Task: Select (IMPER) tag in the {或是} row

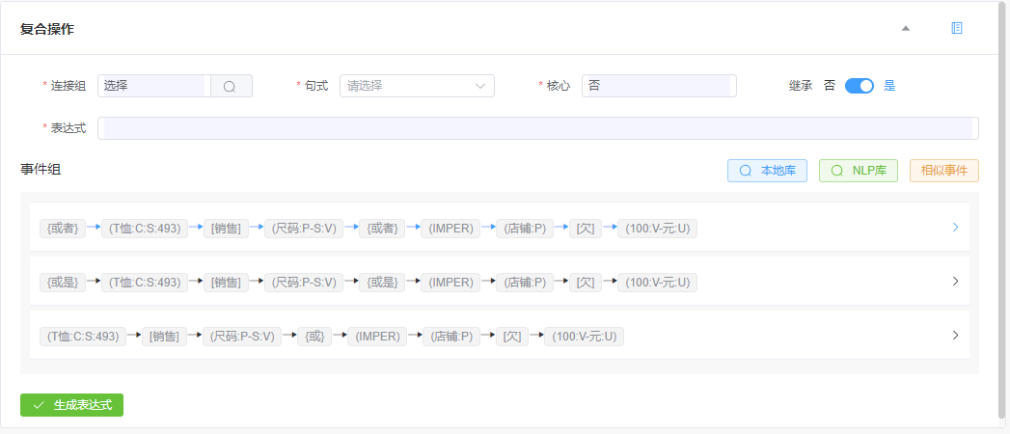Action: pos(450,283)
